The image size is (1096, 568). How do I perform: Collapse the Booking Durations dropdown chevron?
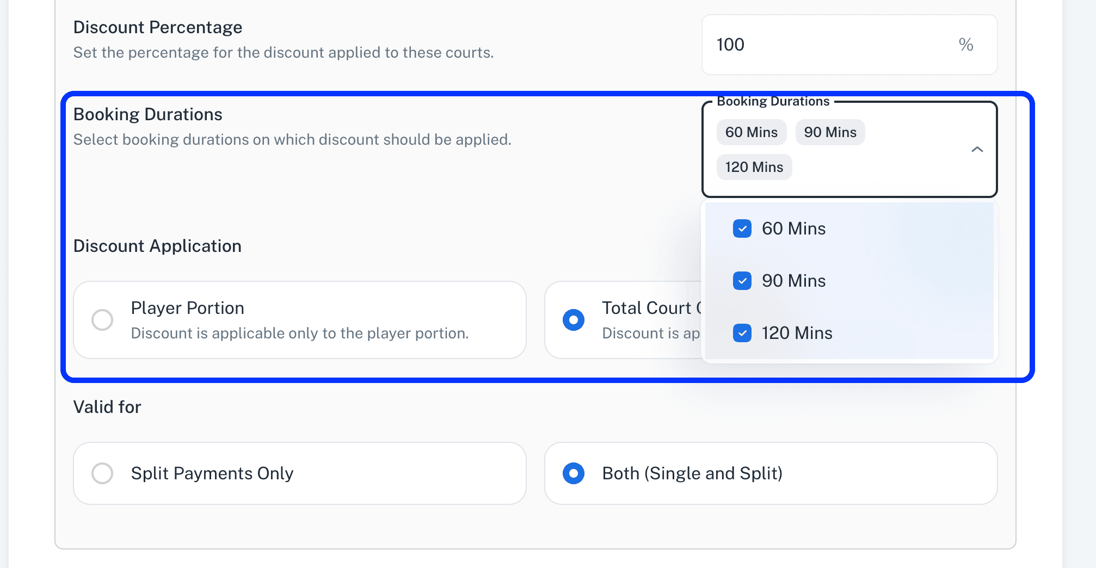pos(977,149)
